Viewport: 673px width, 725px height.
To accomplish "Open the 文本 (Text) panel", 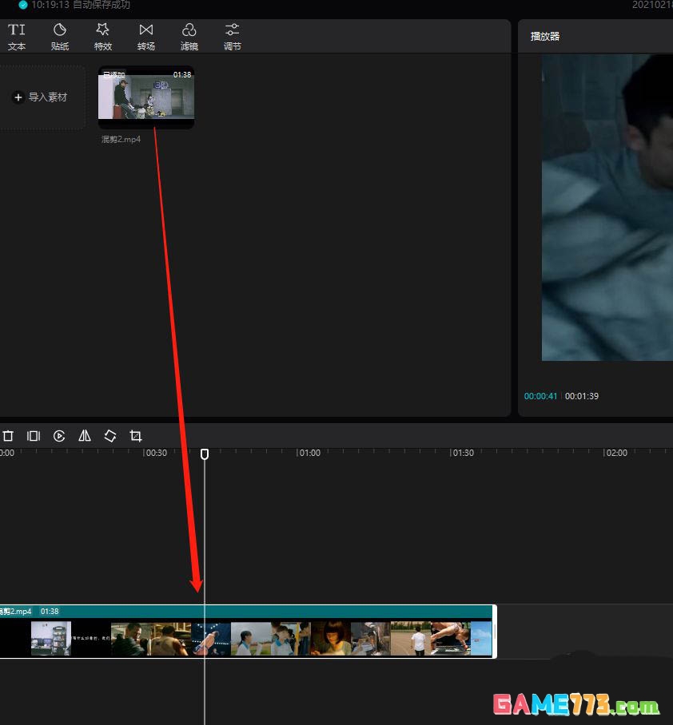I will (x=17, y=36).
